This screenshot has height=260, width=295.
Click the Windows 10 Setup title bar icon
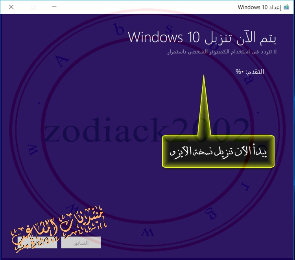tap(286, 7)
